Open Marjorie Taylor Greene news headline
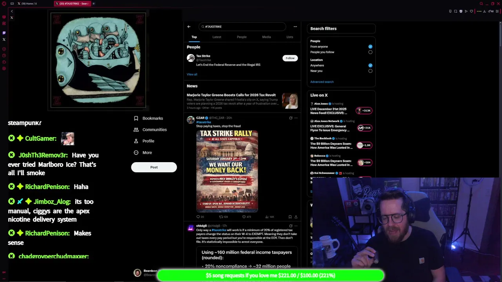The height and width of the screenshot is (282, 502). (231, 95)
